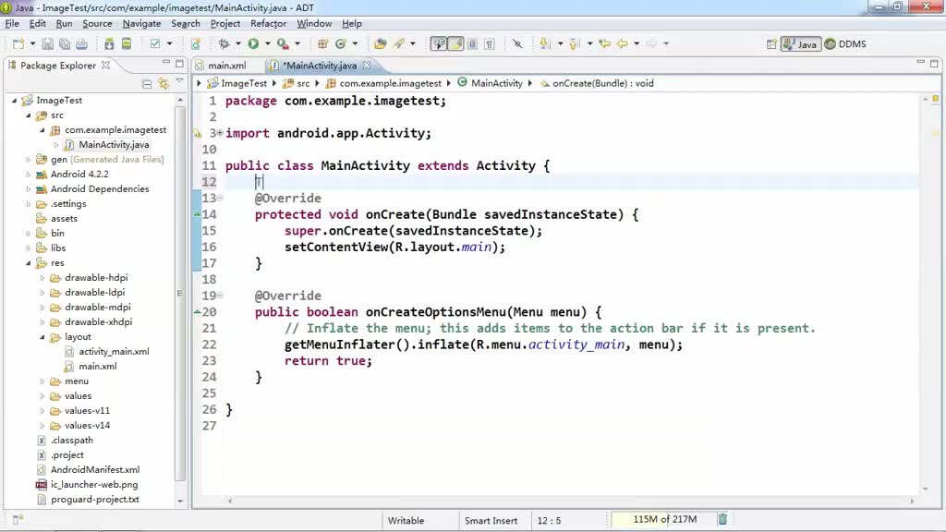Click com.example.imagetest in the breadcrumb

click(x=391, y=83)
